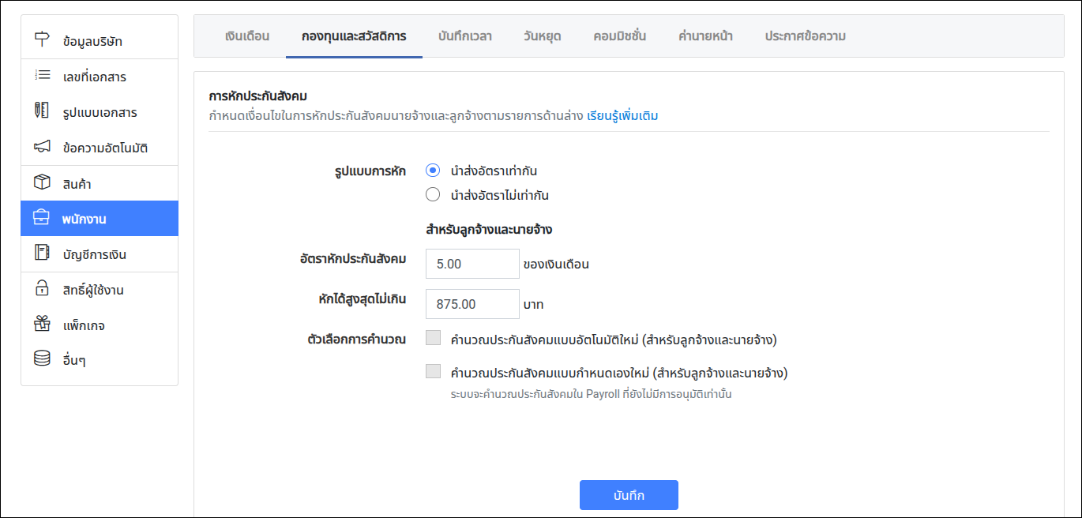
Task: Click the signpost icon for ข้อมูลบริษัท
Action: coord(42,40)
